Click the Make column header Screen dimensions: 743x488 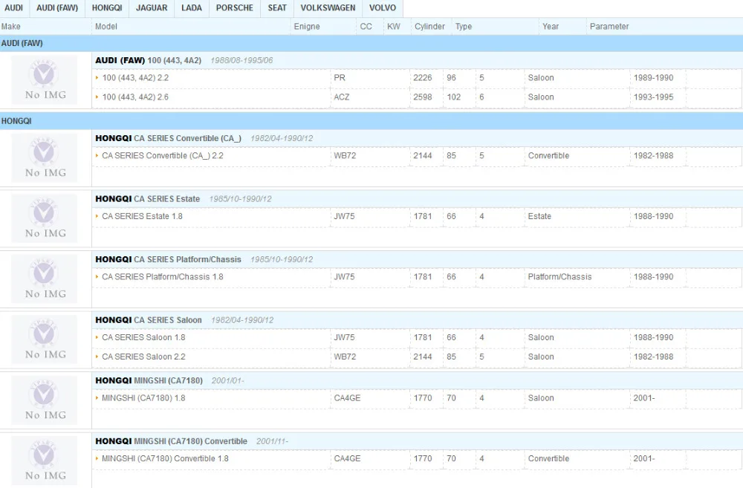(x=10, y=27)
